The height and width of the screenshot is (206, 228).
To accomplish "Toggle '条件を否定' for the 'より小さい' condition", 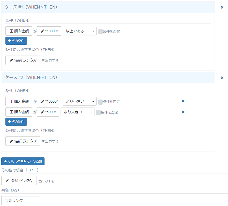I will [x=100, y=102].
